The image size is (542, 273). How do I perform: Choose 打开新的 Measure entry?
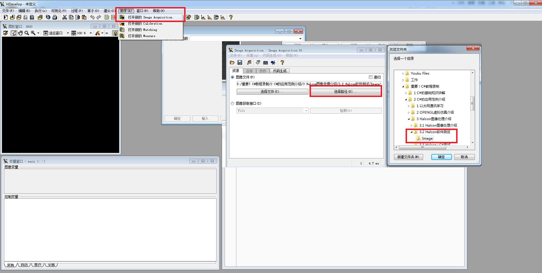[150, 36]
